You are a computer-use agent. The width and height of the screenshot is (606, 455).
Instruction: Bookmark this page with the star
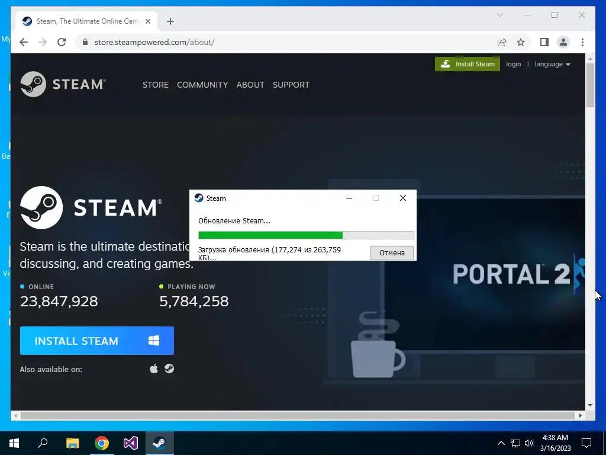[x=521, y=42]
